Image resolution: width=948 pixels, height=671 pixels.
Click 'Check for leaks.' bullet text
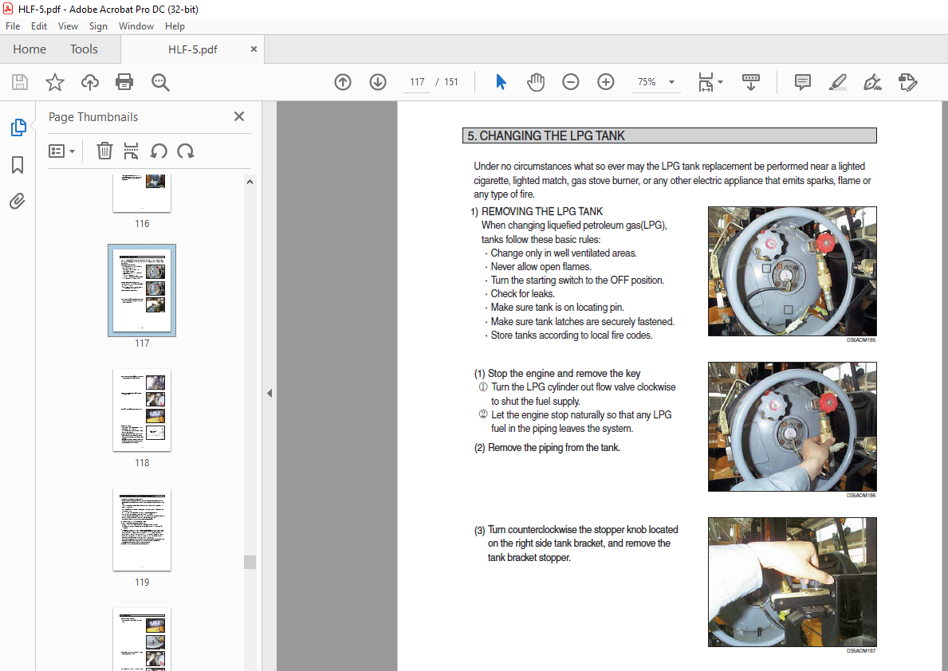(x=522, y=294)
